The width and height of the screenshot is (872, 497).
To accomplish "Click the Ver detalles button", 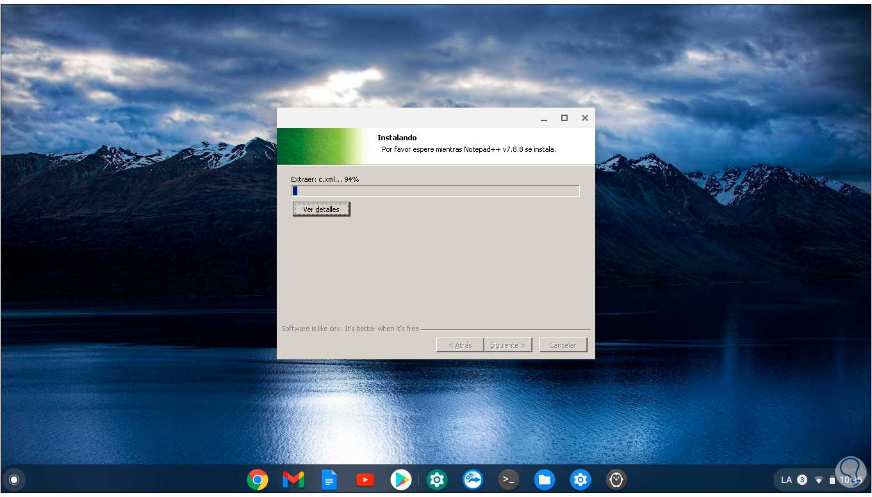I will pyautogui.click(x=322, y=209).
